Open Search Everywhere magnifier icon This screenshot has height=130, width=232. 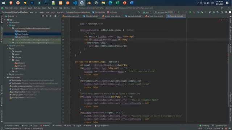pos(222,12)
